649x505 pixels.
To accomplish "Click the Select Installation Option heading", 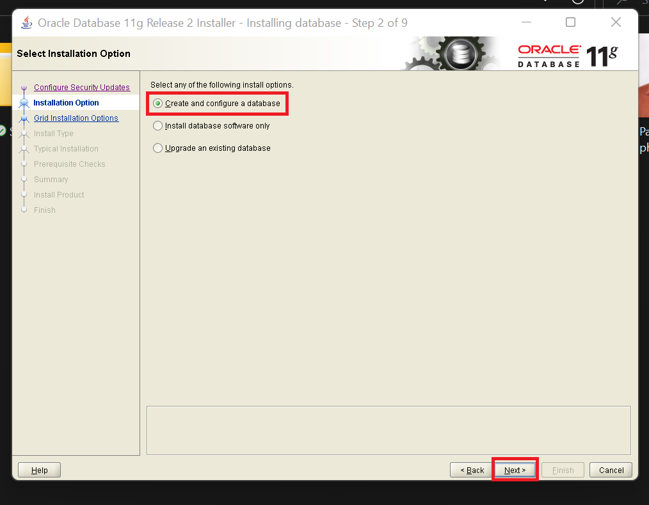I will tap(74, 54).
